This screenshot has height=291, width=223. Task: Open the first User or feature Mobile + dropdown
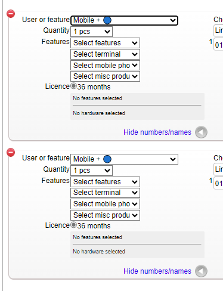point(124,20)
